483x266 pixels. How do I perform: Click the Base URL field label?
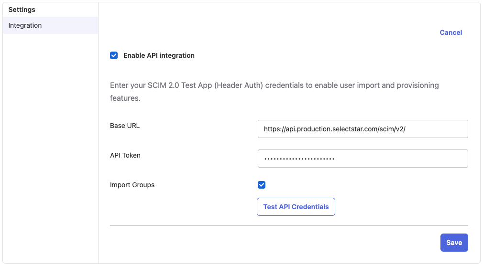[x=125, y=126]
